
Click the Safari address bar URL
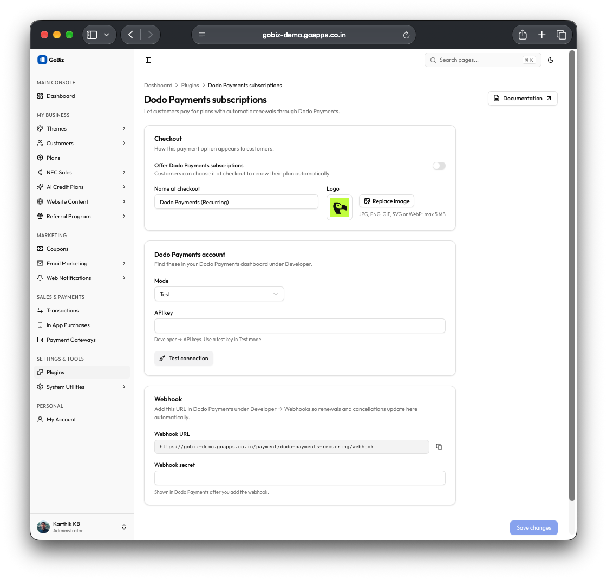pos(304,35)
